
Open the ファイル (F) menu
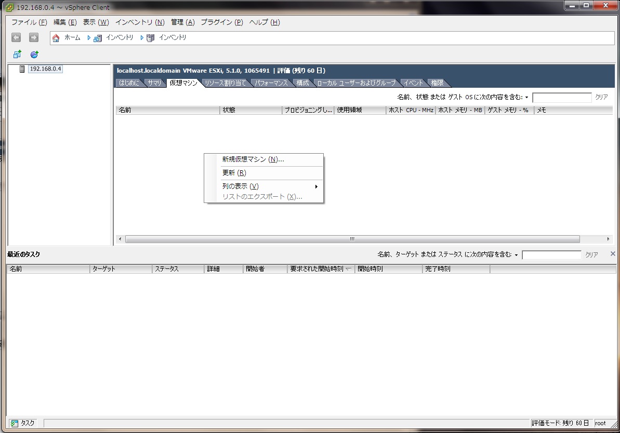[29, 22]
